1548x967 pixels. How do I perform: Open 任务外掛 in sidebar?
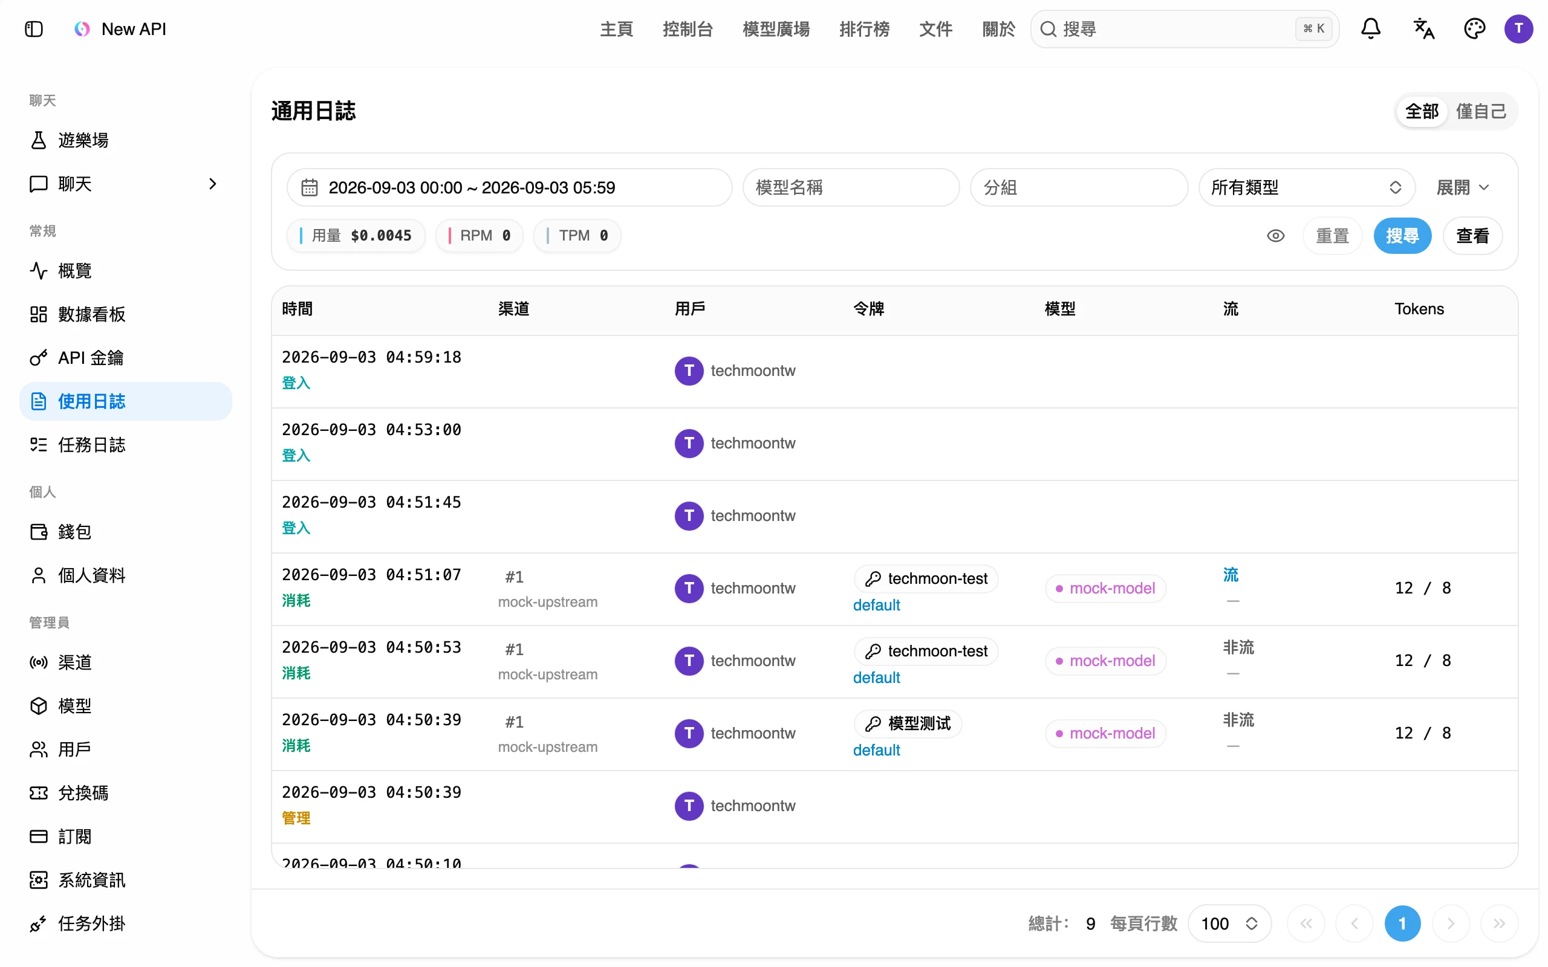coord(125,923)
